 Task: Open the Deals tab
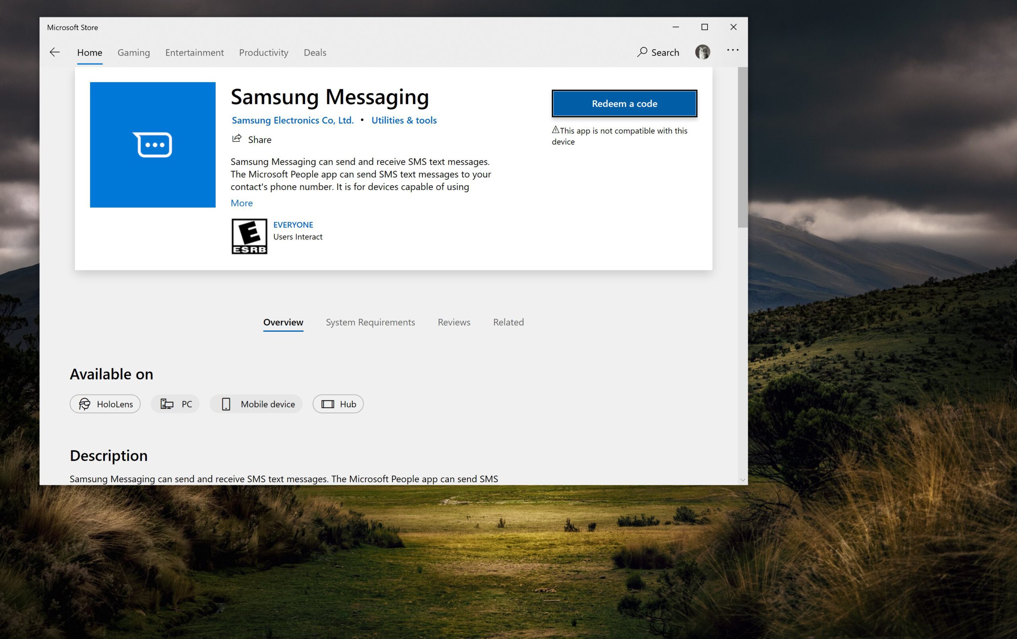[x=315, y=52]
